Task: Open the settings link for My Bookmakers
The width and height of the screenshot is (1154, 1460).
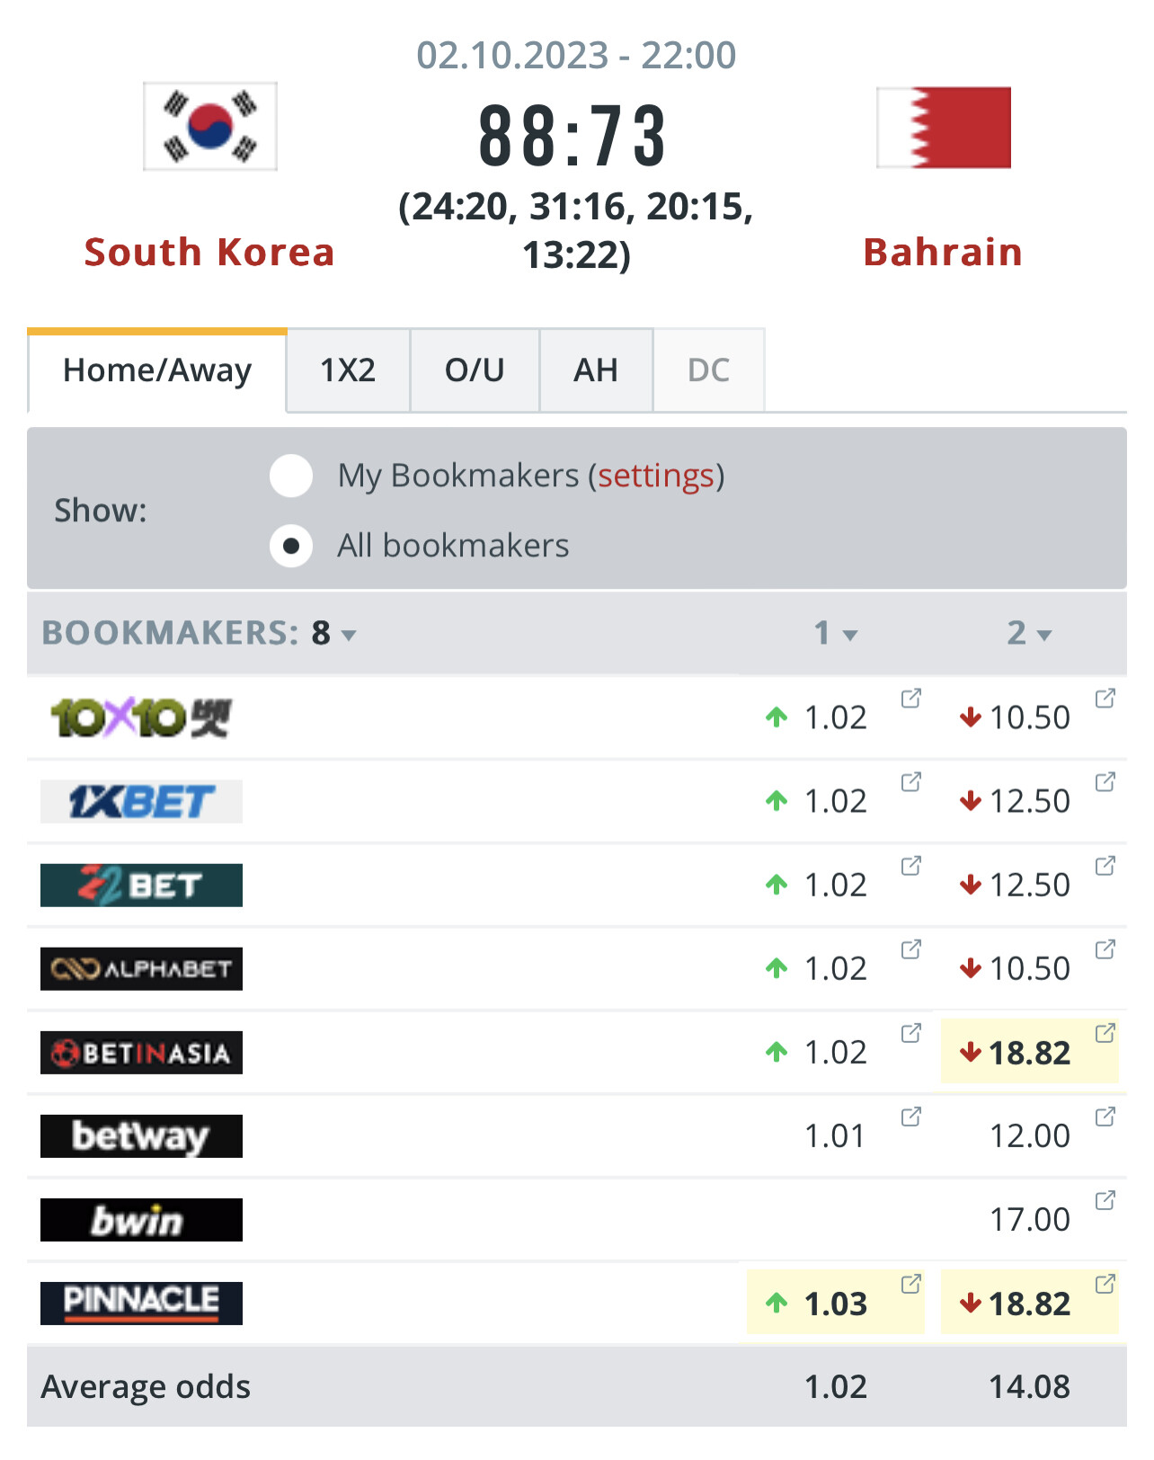Action: tap(656, 476)
